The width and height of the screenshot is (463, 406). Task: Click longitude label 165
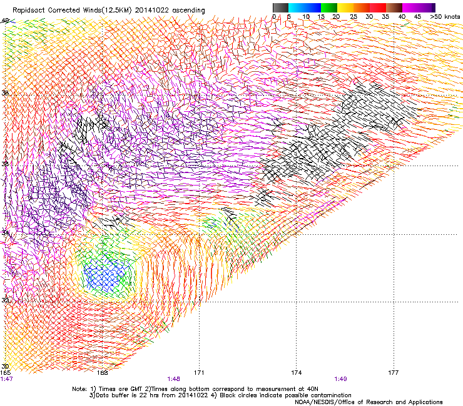[x=5, y=373]
